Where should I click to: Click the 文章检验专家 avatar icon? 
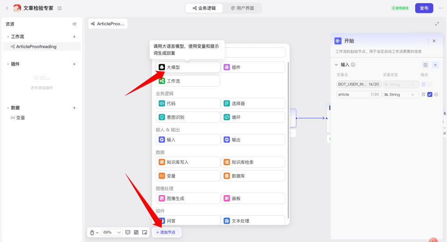point(17,8)
